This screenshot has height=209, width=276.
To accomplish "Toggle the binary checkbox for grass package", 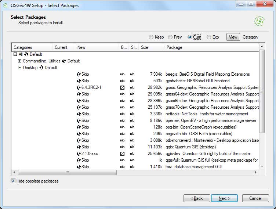I will point(122,87).
